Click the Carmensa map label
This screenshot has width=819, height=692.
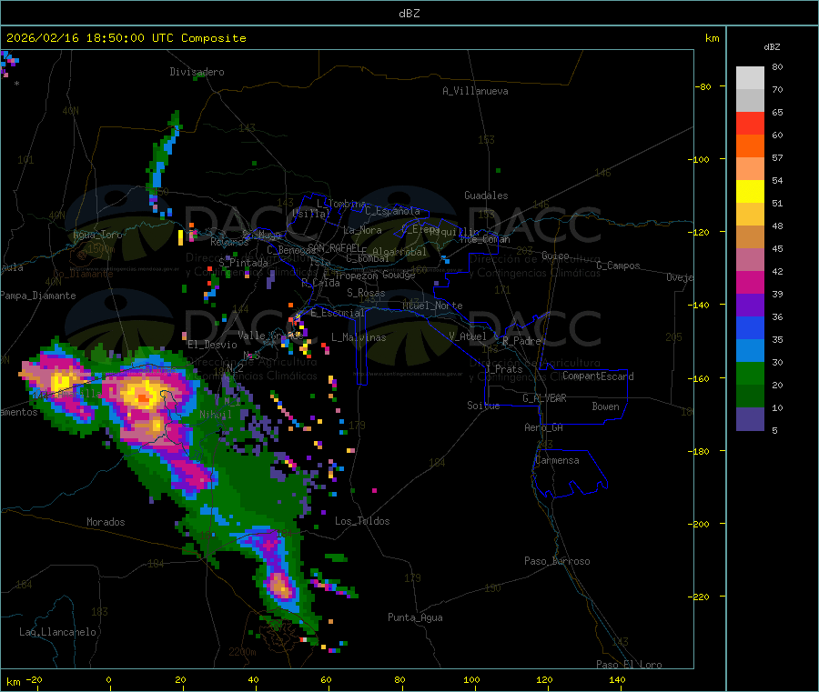tap(557, 460)
